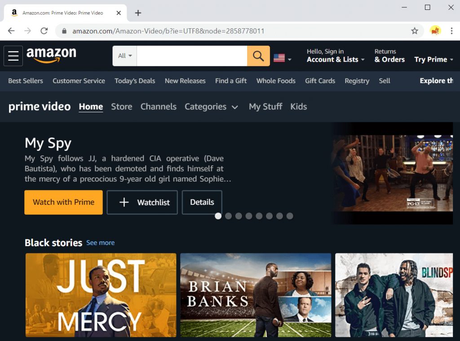Click the My Spy title heading

48,143
